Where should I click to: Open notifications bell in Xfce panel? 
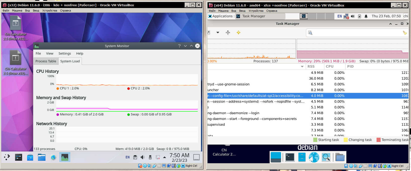click(366, 16)
